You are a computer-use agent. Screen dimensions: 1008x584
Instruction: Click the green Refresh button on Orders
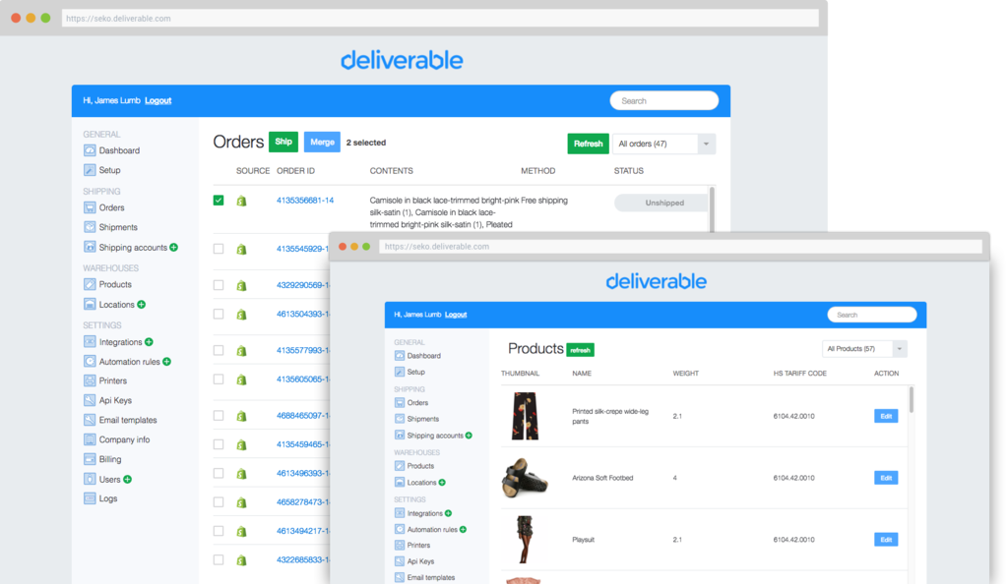pyautogui.click(x=588, y=144)
